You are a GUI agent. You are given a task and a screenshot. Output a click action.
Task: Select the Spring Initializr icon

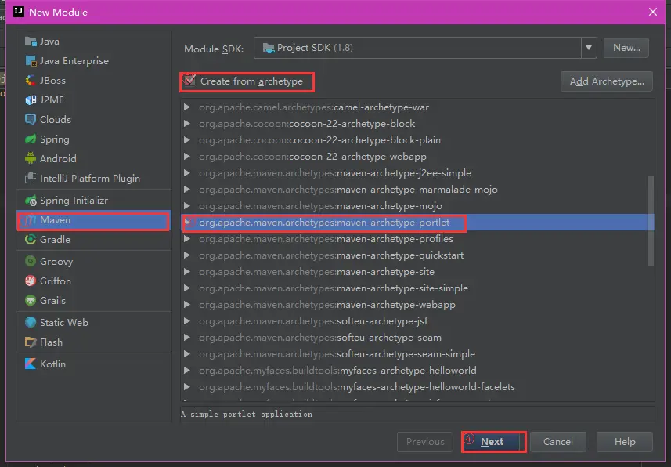pos(31,201)
